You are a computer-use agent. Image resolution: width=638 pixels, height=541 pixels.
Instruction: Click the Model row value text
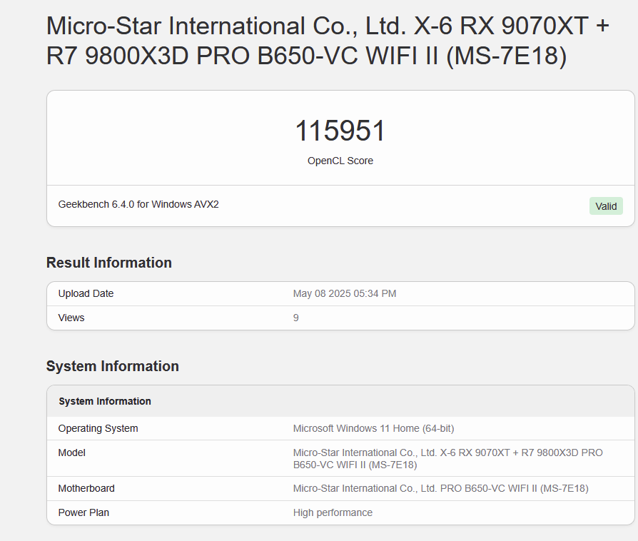coord(448,458)
